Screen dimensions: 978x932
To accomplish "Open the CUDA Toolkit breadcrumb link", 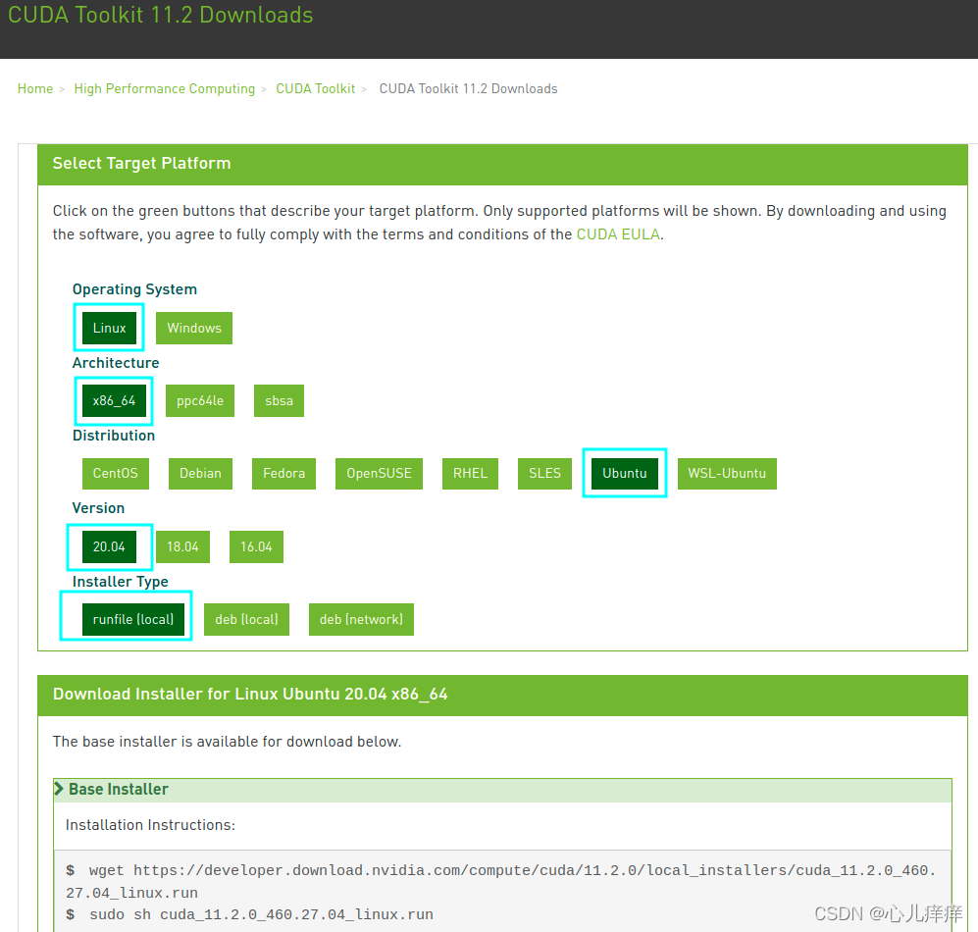I will tap(316, 88).
